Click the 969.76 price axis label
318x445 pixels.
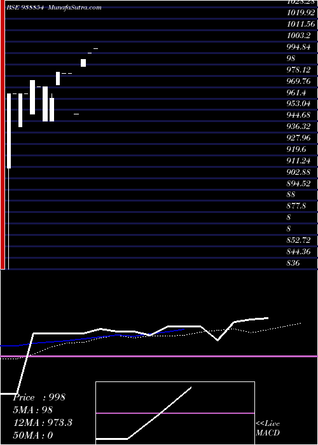(x=299, y=81)
